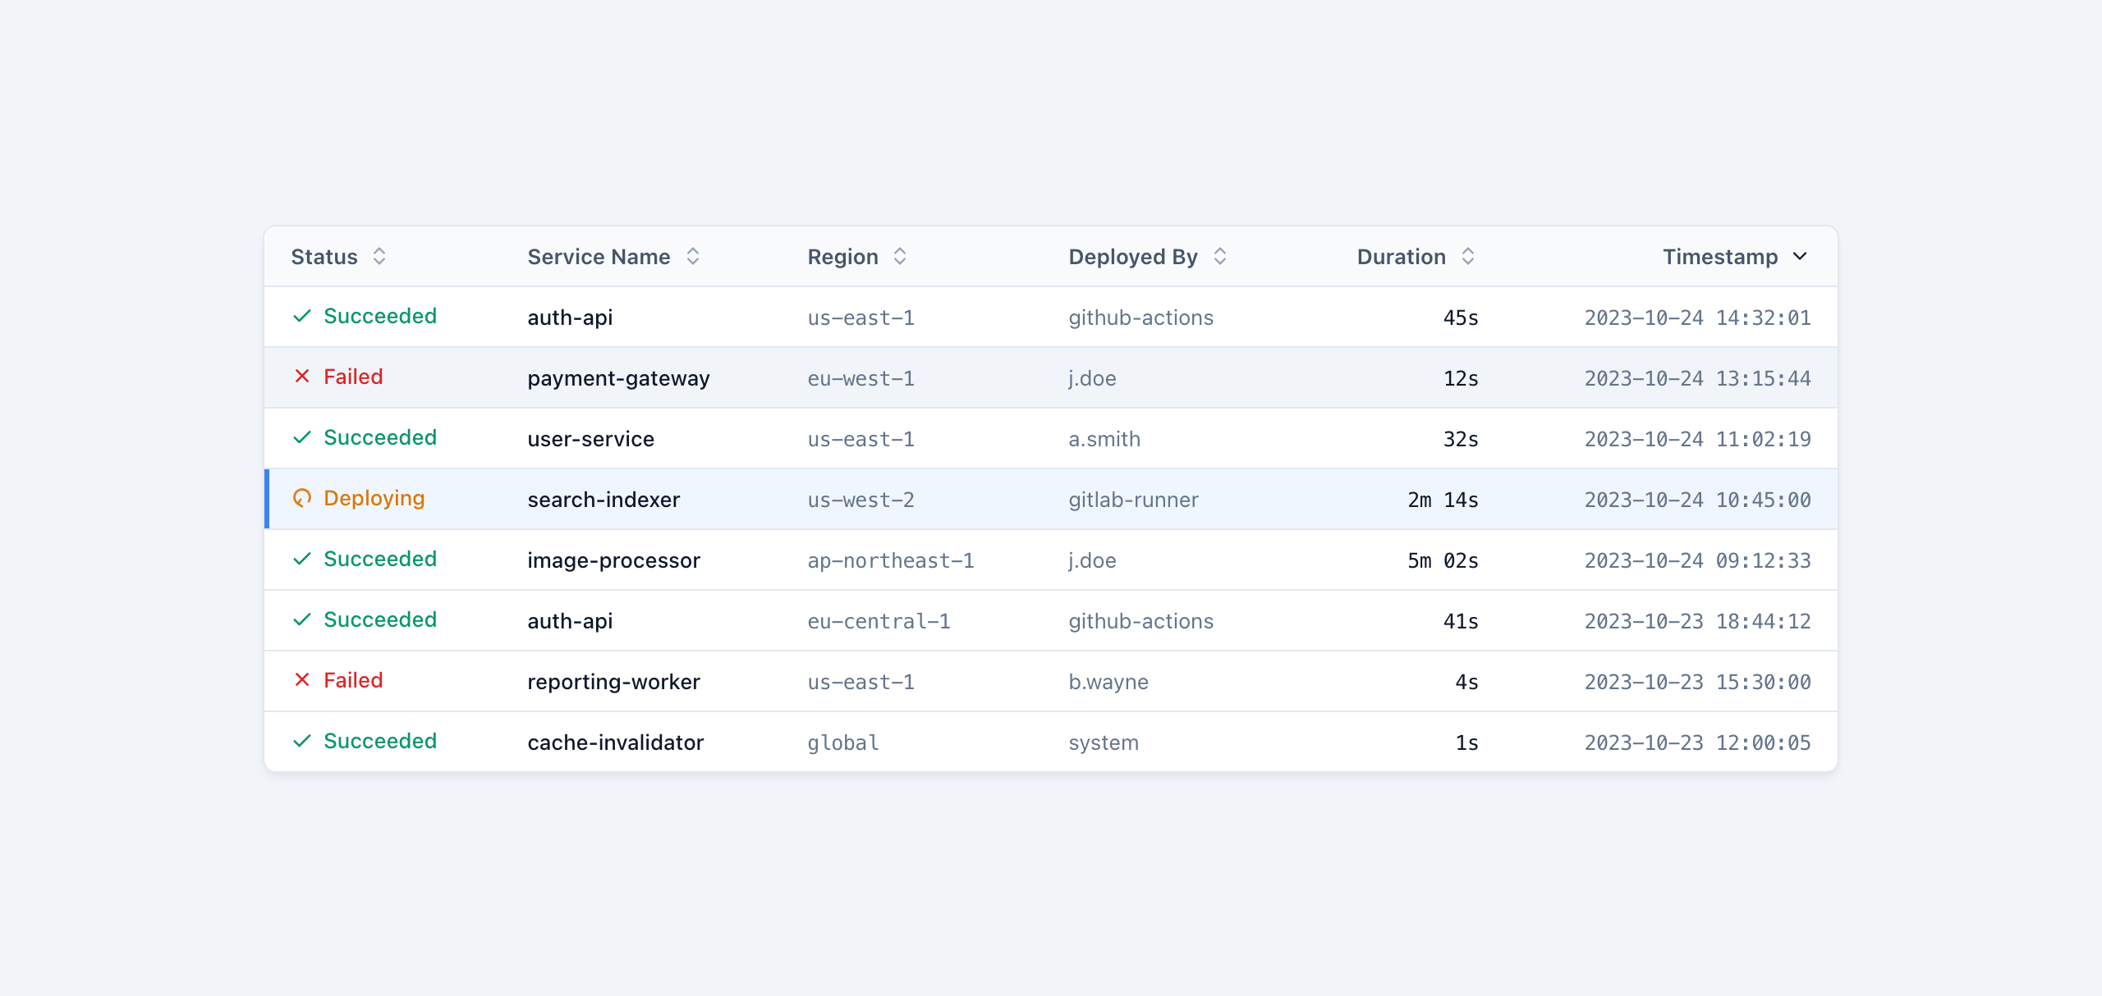This screenshot has height=996, width=2102.
Task: Click the Deployed By sort arrows
Action: pyautogui.click(x=1220, y=256)
